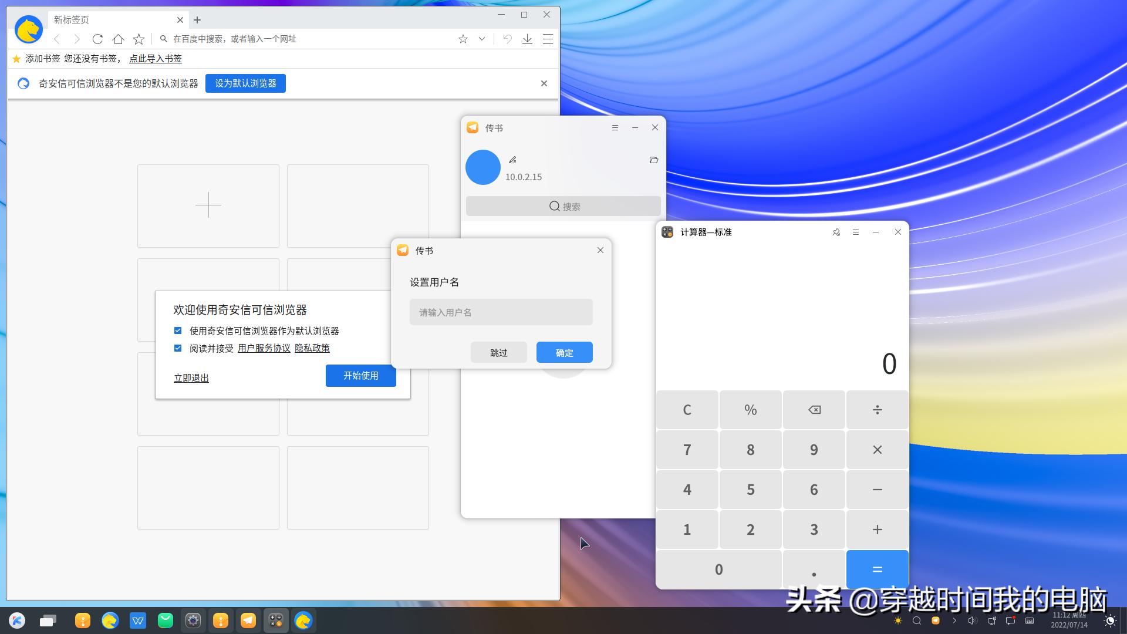Open the browser download manager icon

527,39
